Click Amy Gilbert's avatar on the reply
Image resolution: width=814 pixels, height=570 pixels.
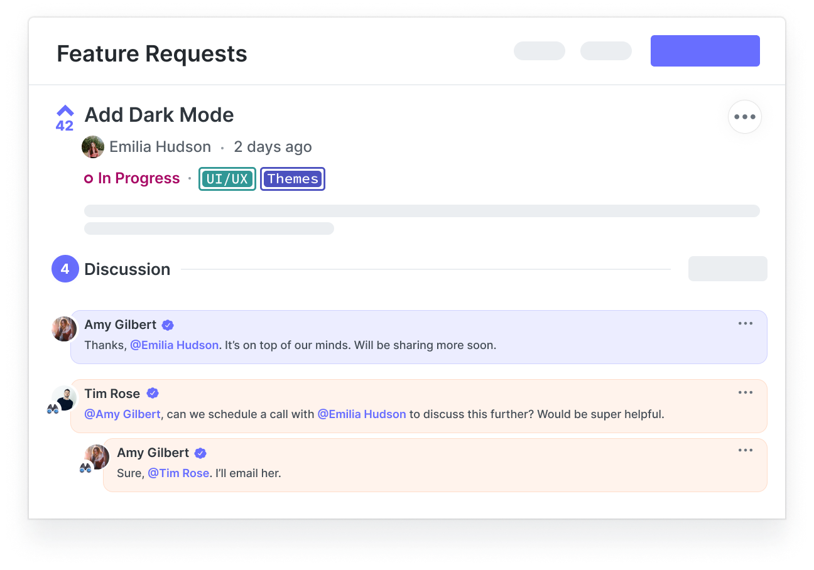point(97,457)
